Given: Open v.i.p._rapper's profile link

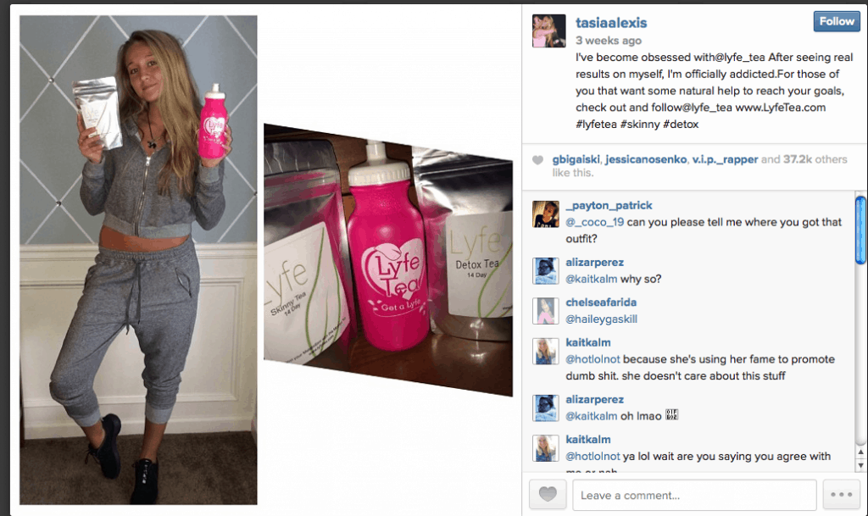Looking at the screenshot, I should [x=725, y=159].
